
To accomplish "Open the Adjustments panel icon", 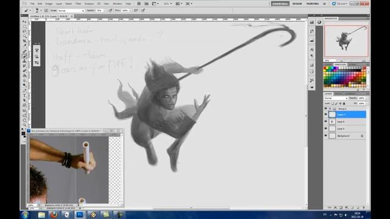I will (311, 65).
